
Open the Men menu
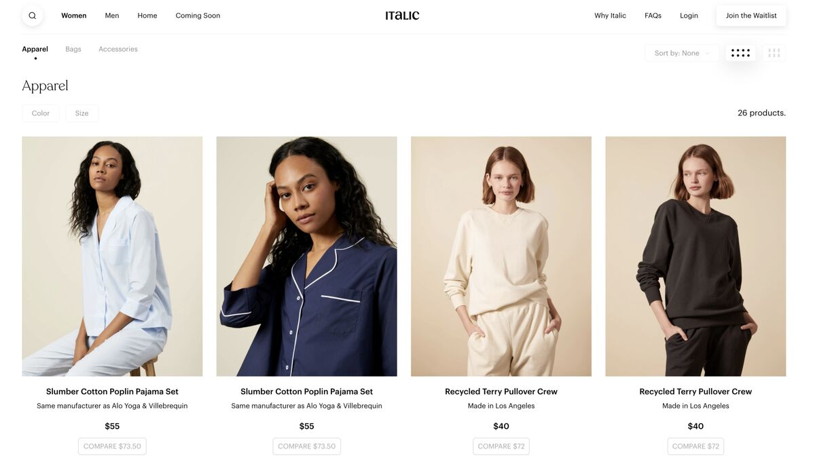coord(112,16)
